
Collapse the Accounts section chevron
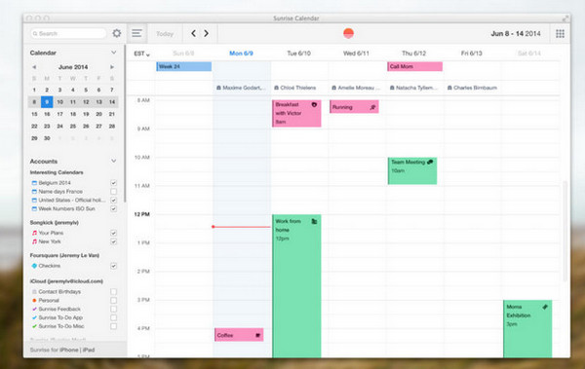pyautogui.click(x=114, y=161)
